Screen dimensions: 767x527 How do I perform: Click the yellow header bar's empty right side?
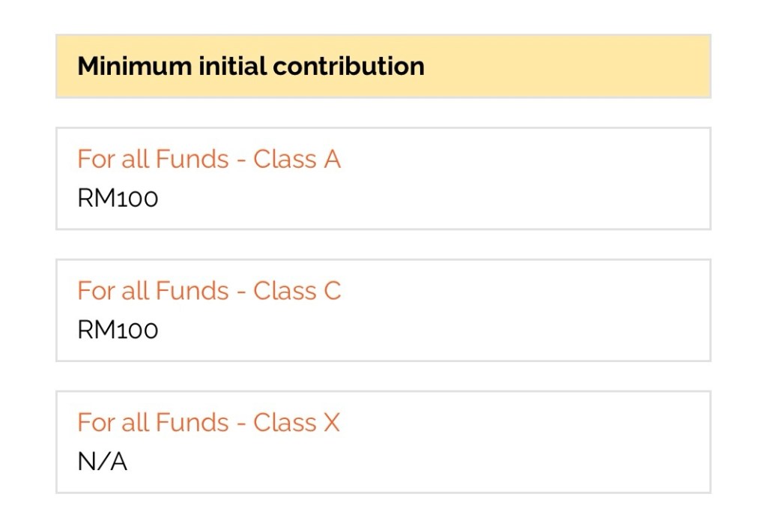(x=584, y=66)
